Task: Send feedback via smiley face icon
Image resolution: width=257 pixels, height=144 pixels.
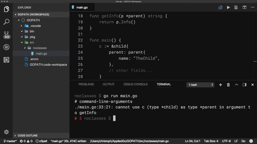Action: tap(251, 141)
